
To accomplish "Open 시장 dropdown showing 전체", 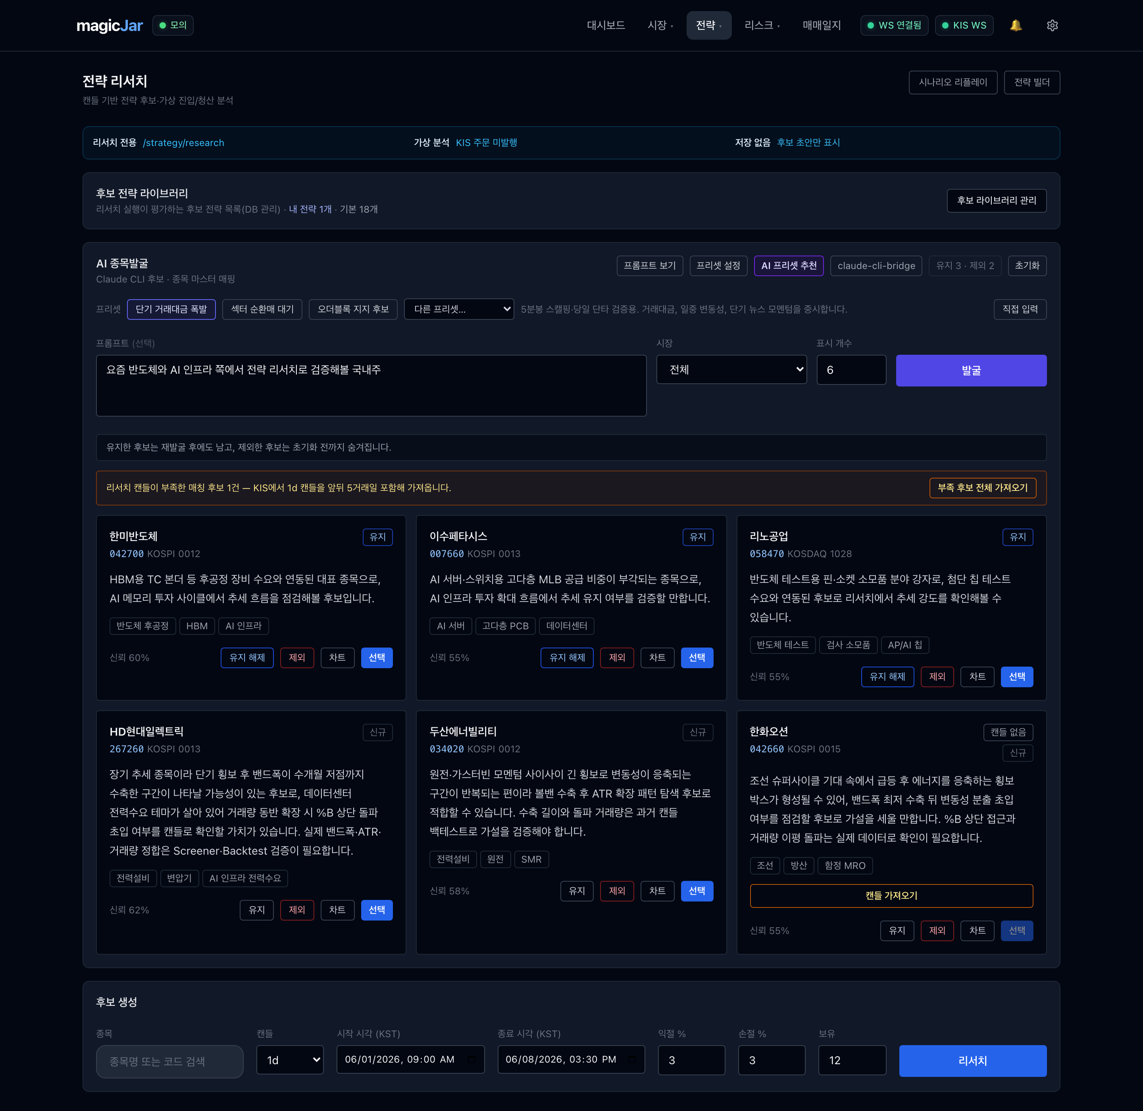I will (x=731, y=370).
